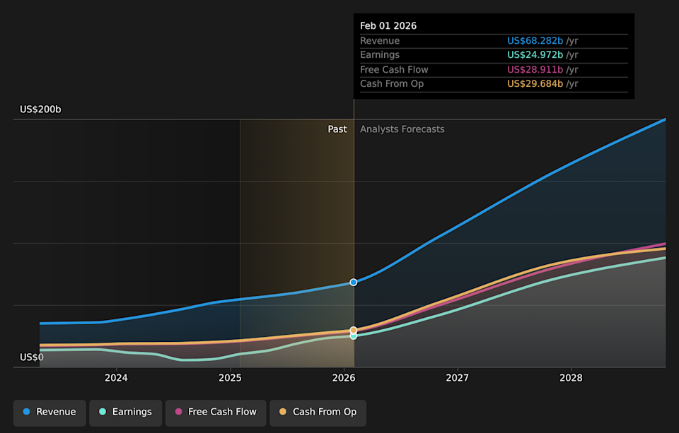
Task: Click the teal Earnings dot icon in legend
Action: click(101, 412)
